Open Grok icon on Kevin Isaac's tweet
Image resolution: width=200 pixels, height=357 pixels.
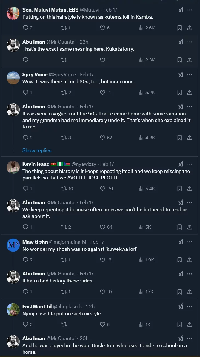(x=181, y=164)
